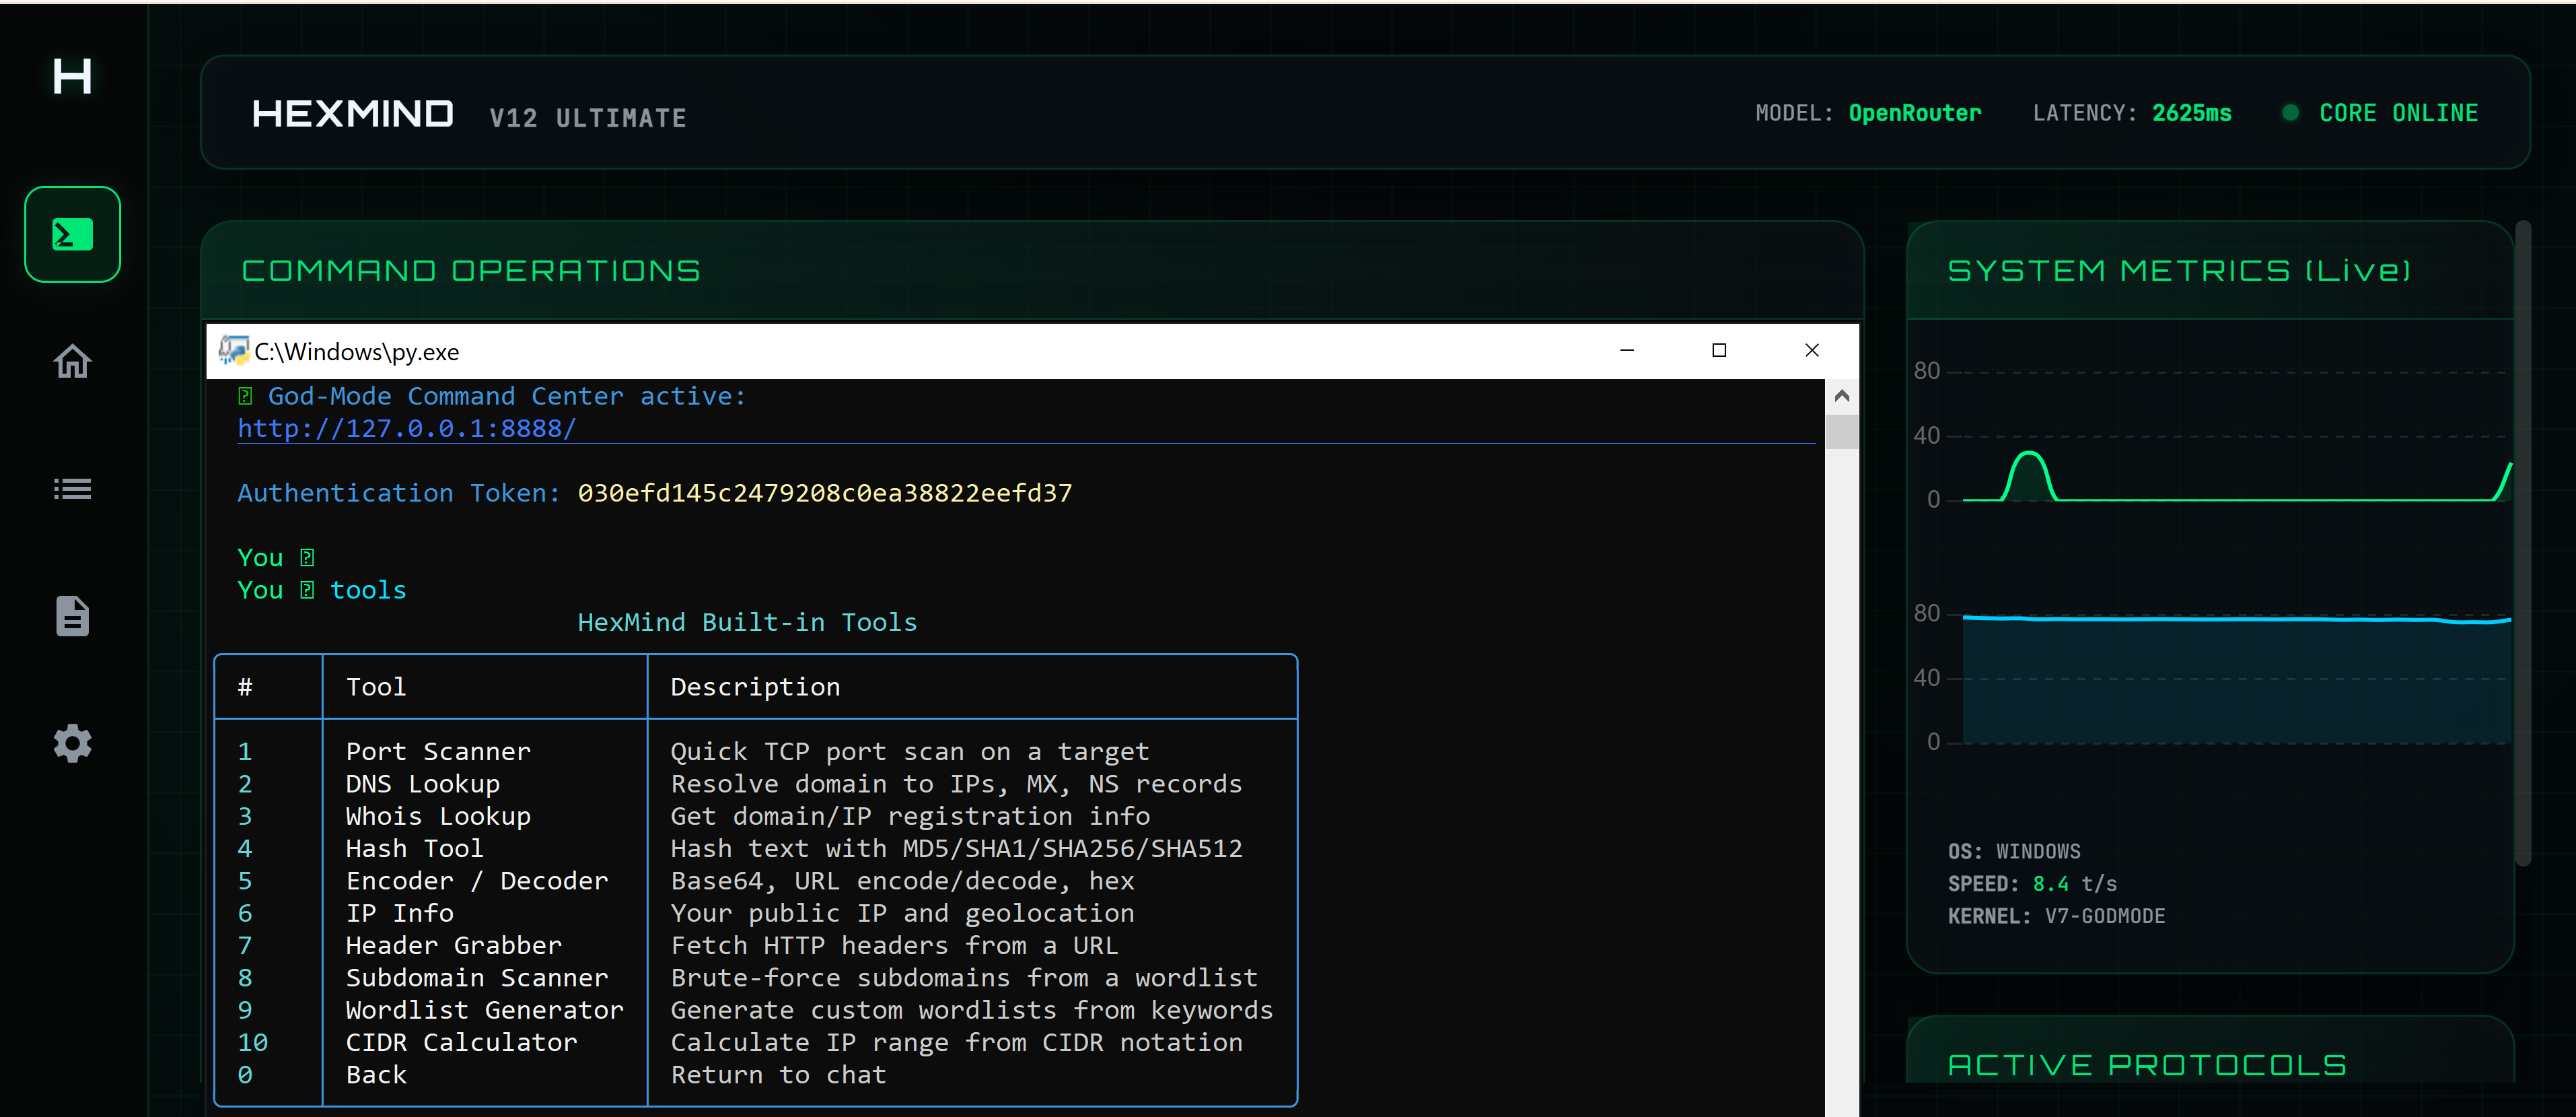The image size is (2576, 1117).
Task: Click the blue tools command in chat
Action: [368, 590]
